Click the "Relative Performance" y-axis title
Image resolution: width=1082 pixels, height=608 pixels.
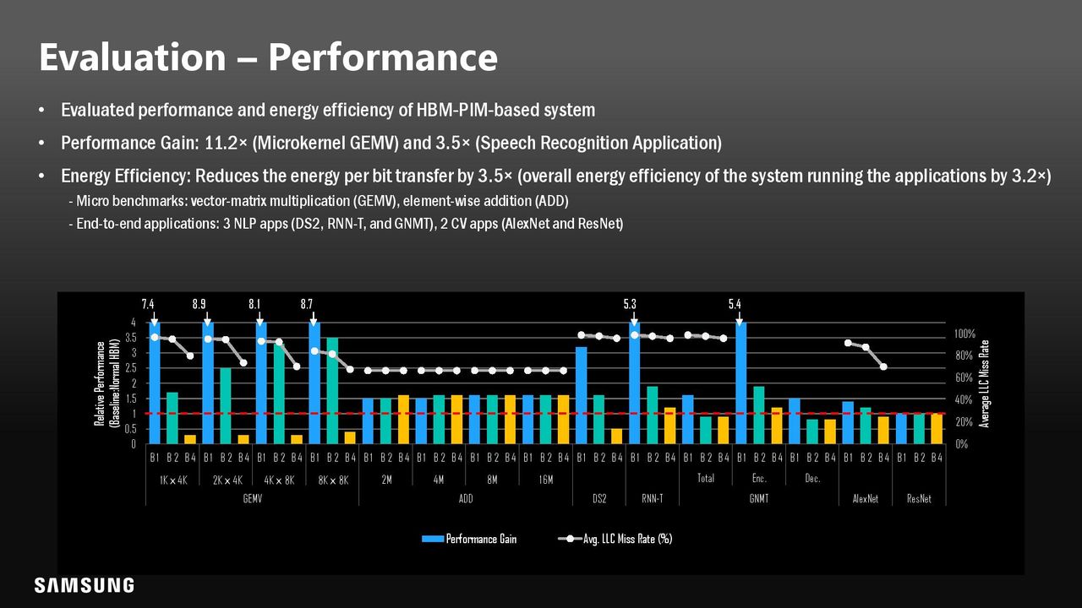(x=108, y=383)
